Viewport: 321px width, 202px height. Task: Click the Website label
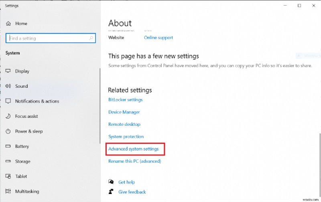pyautogui.click(x=116, y=38)
